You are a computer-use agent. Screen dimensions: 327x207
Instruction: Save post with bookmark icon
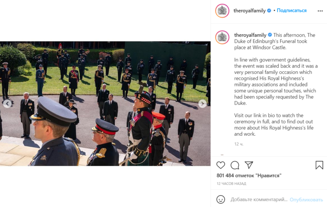tap(319, 165)
